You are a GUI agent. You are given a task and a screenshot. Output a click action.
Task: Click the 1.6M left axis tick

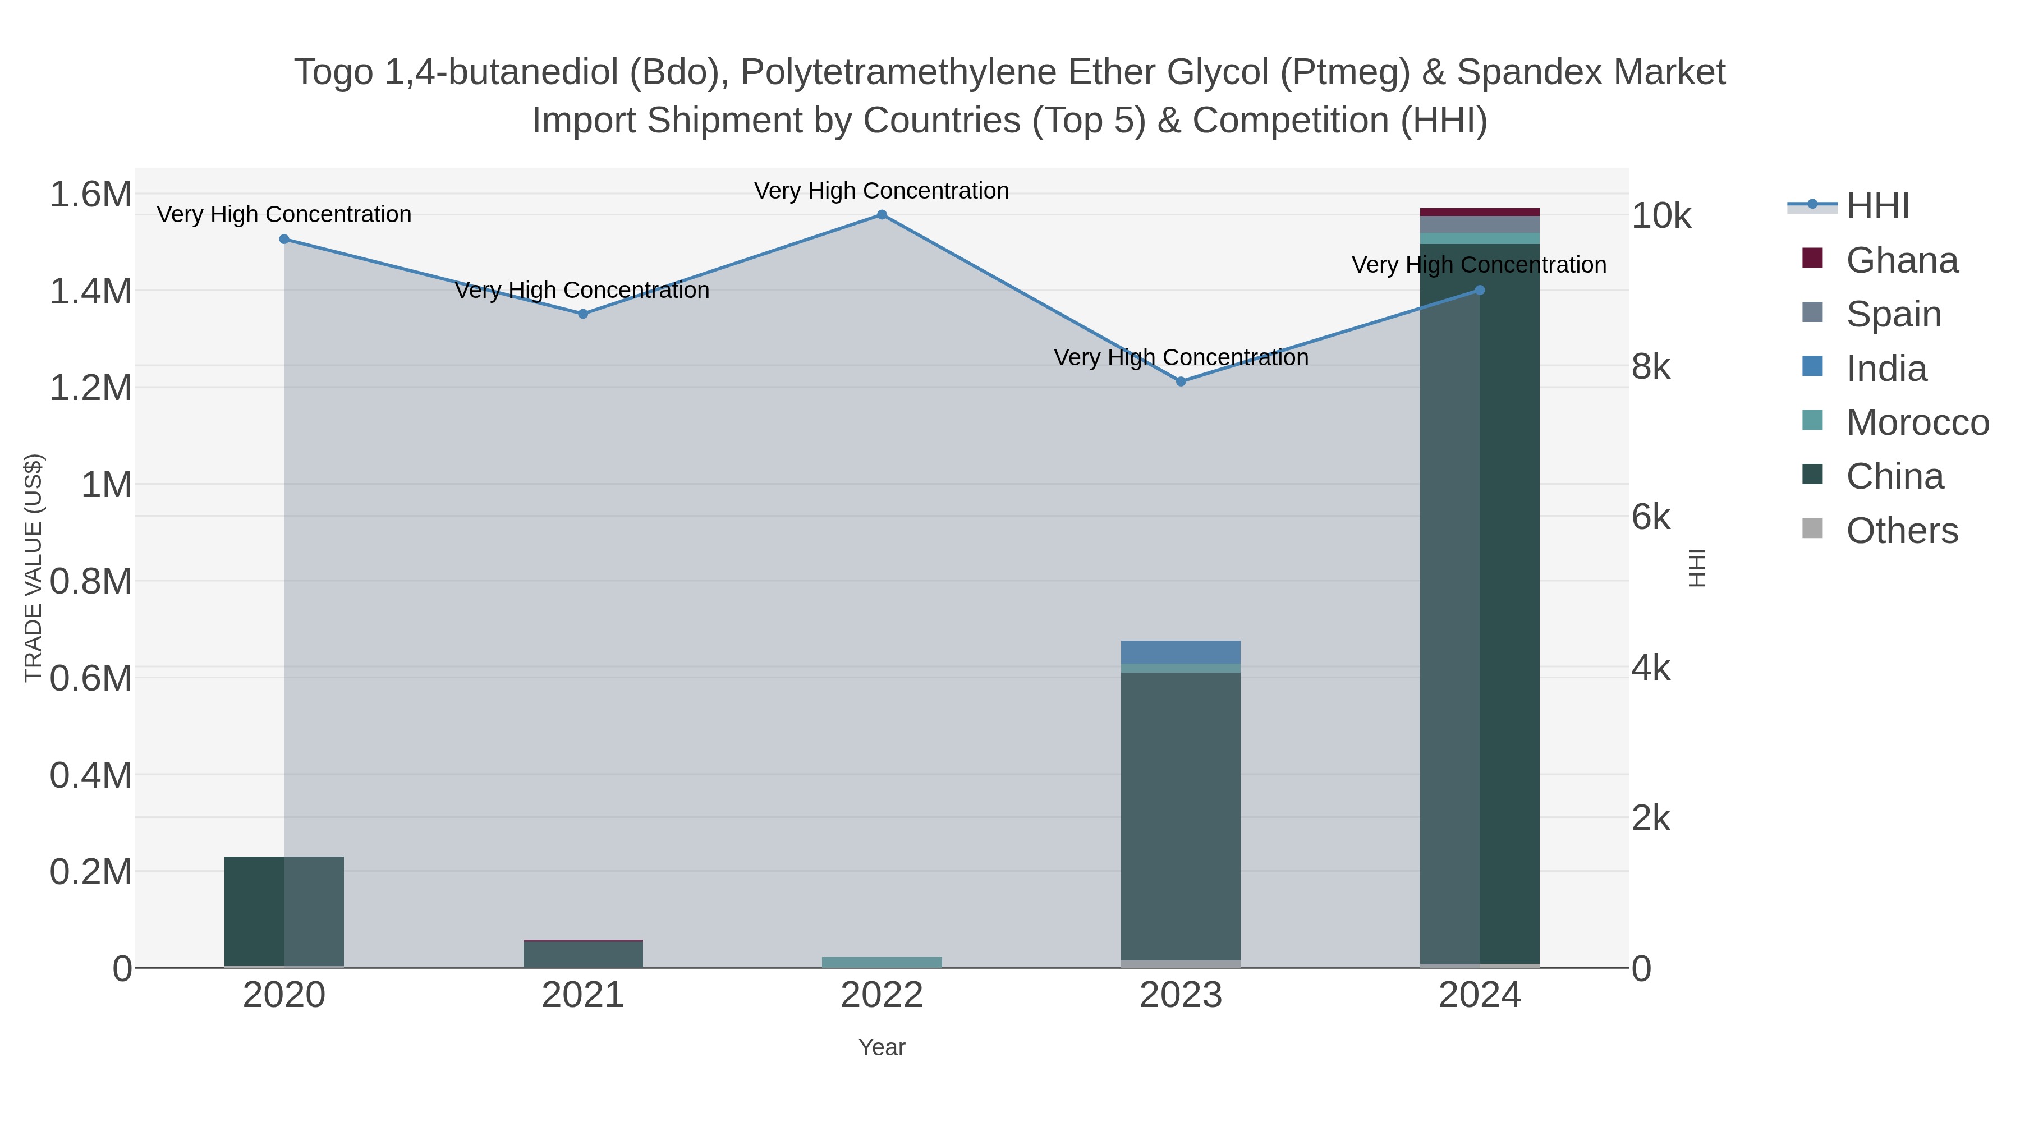91,195
